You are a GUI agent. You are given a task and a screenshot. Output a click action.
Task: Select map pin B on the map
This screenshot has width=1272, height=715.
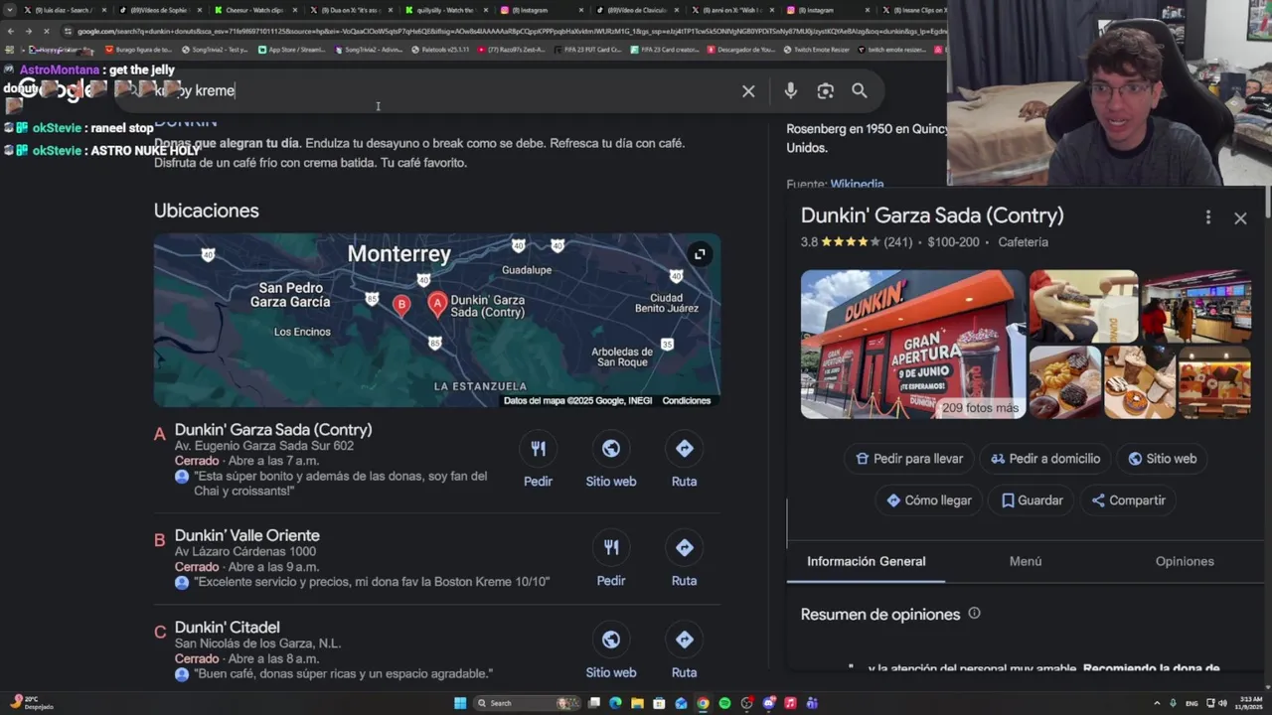401,305
